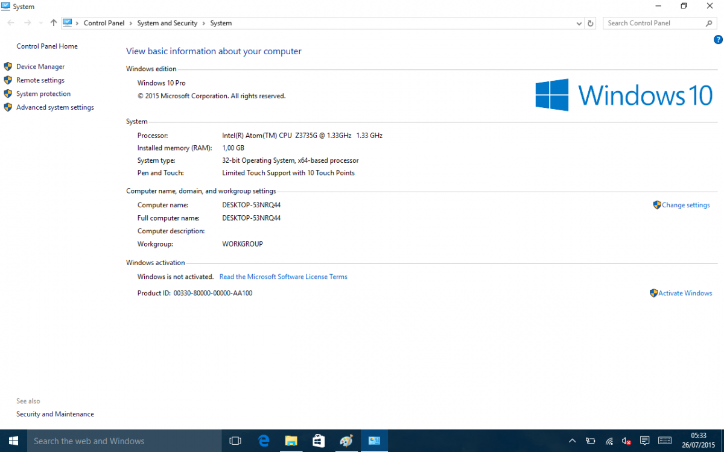Viewport: 724px width, 452px height.
Task: Click the 32-bit Operating System text
Action: pyautogui.click(x=290, y=160)
